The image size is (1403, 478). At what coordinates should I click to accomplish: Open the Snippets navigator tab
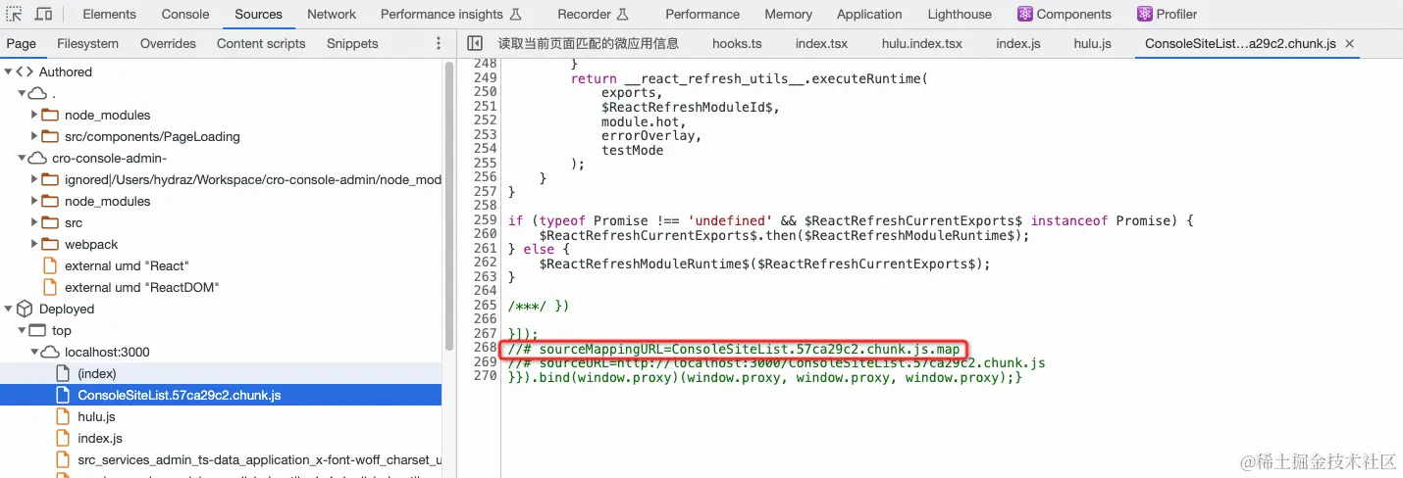[x=352, y=43]
